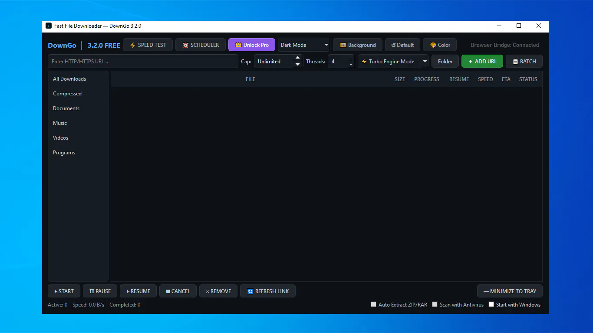Click MINIMIZE TO TRAY

[510, 291]
